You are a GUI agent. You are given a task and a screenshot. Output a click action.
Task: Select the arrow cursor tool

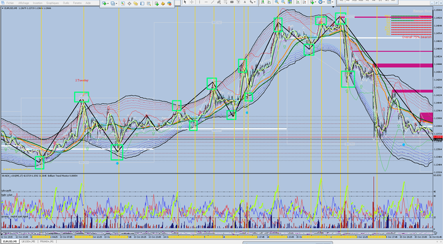click(x=185, y=2)
